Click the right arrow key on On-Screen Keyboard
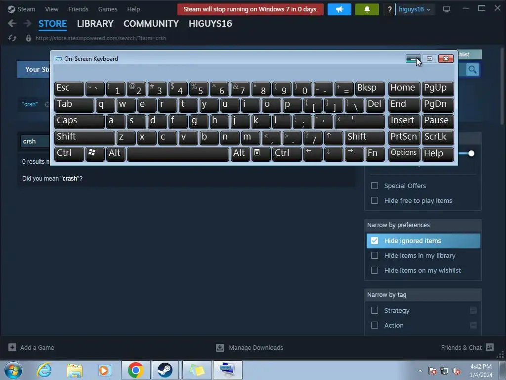The image size is (506, 380). pos(354,154)
